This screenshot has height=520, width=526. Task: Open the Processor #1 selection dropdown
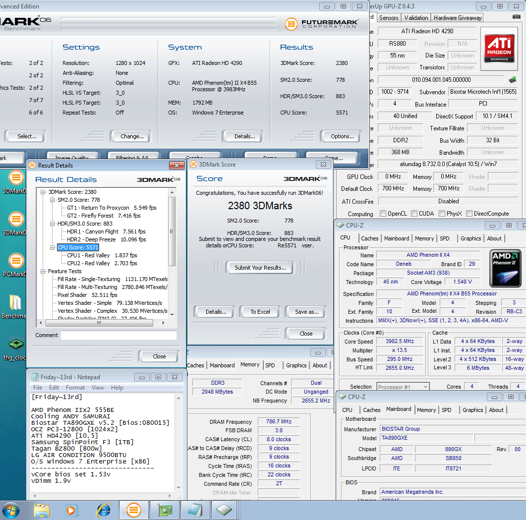click(403, 387)
